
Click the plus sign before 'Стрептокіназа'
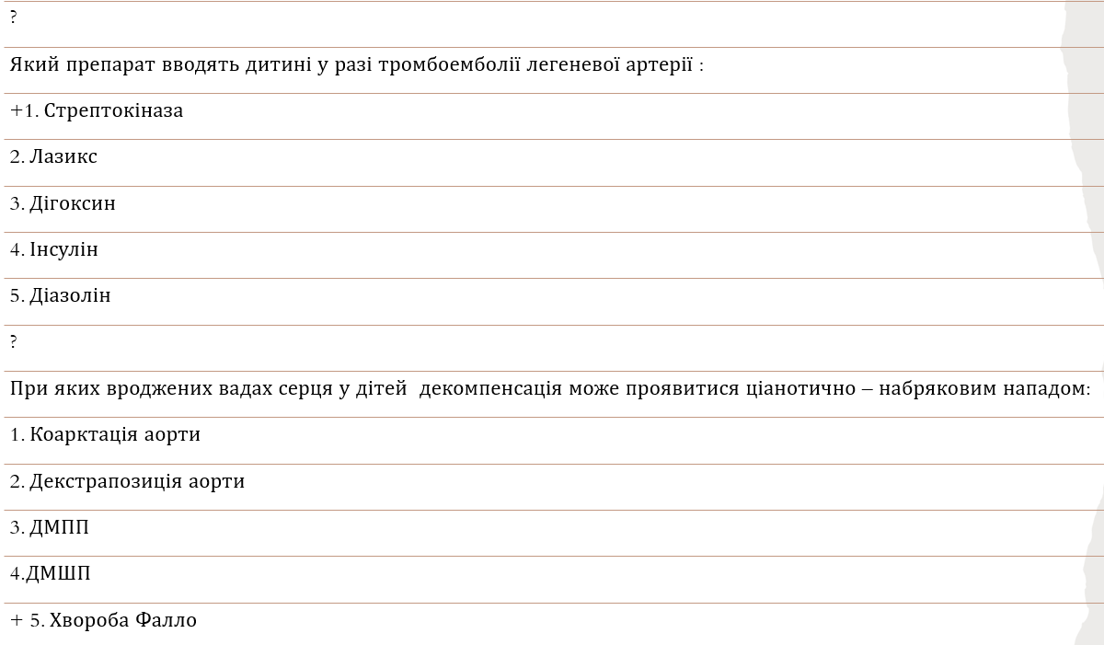(16, 111)
